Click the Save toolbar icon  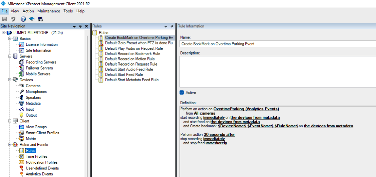tap(4, 19)
